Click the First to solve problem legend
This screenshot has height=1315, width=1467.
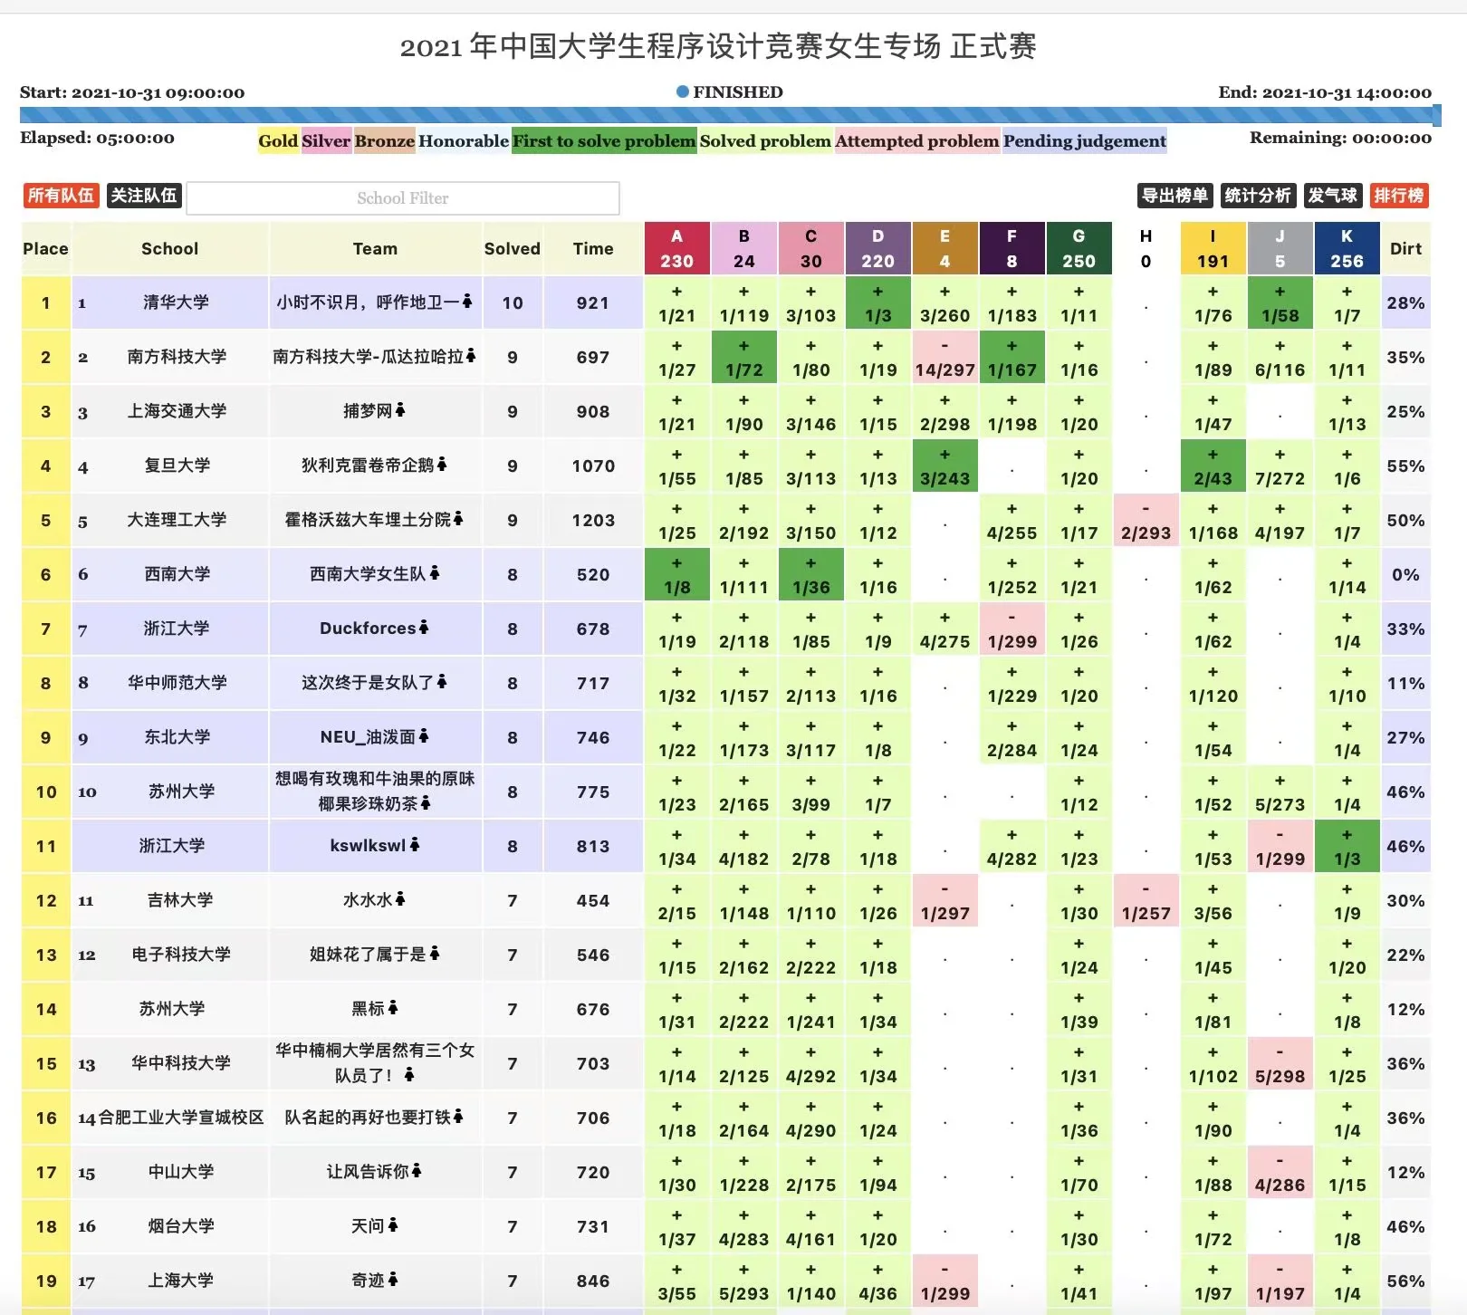point(604,141)
